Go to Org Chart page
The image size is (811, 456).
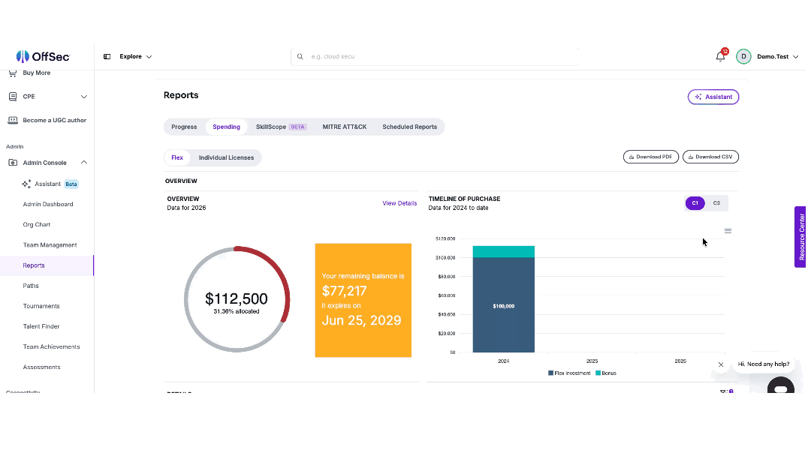coord(36,225)
